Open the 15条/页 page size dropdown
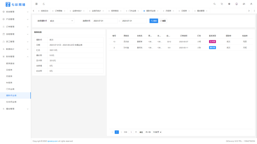 coord(157,132)
